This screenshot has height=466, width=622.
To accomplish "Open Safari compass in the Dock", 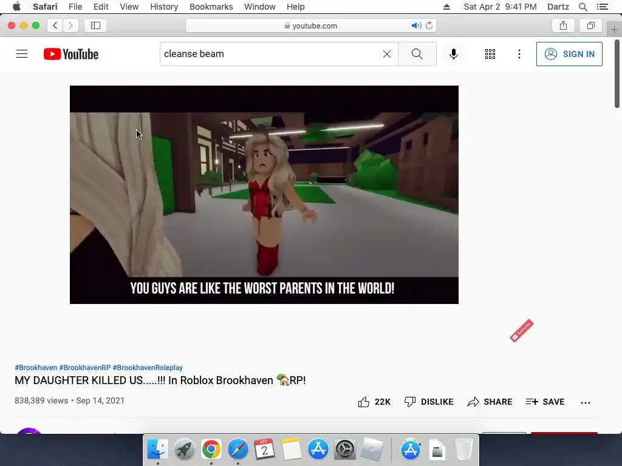I will pos(238,450).
